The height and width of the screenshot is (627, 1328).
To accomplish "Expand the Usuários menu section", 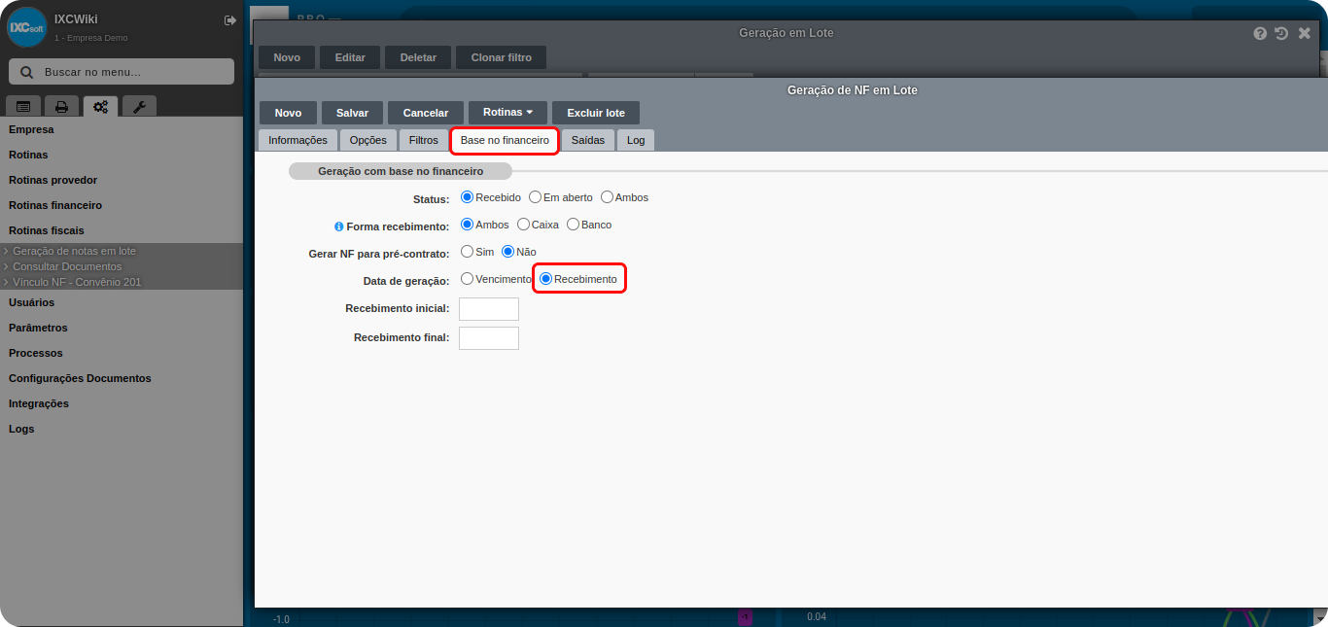I will 31,302.
